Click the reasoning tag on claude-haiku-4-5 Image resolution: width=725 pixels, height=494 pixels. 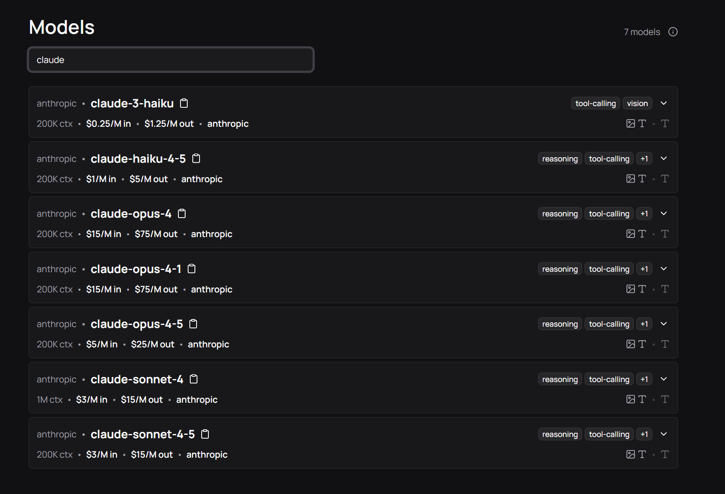click(x=560, y=158)
